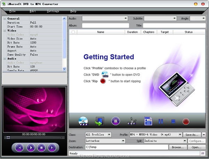Viewport: 209px width, 159px height.
Task: Open the Help menu
Action: point(73,11)
